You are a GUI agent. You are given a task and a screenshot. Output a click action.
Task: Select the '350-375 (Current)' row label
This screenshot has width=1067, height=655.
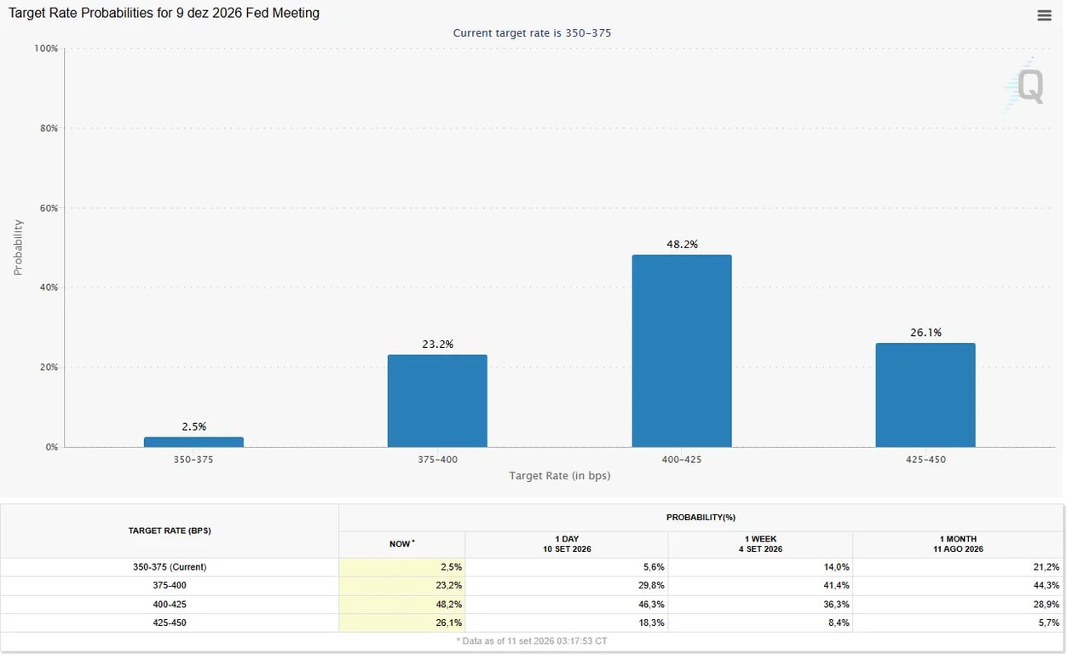(x=170, y=567)
